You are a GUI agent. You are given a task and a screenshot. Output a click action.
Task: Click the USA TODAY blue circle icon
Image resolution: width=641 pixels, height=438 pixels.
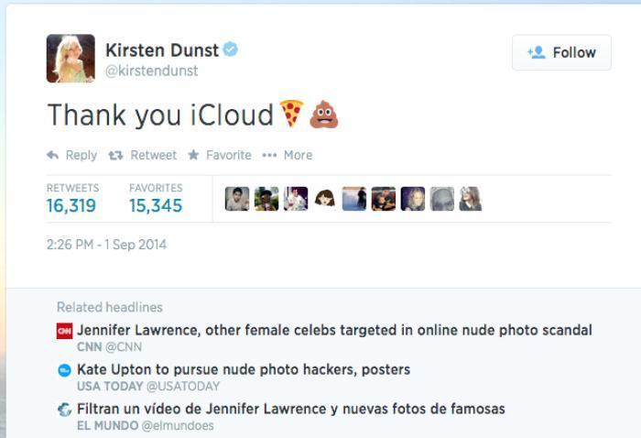click(x=65, y=370)
